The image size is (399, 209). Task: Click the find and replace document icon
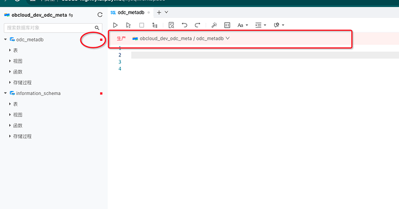pos(171,25)
